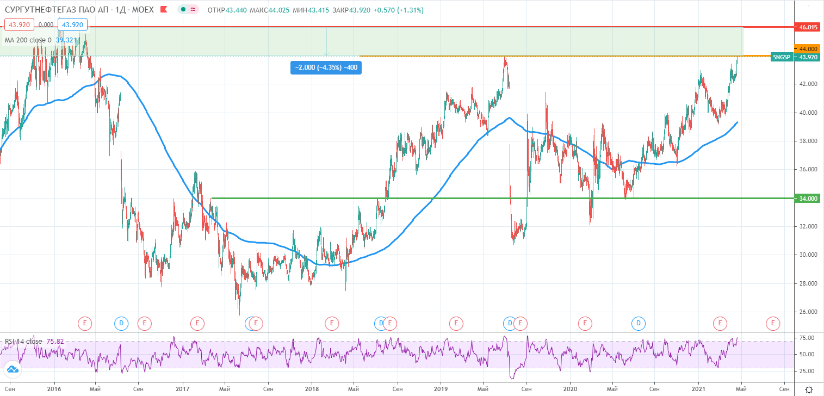Open the E earnings marker right after 2019
This screenshot has width=824, height=396.
pos(455,324)
